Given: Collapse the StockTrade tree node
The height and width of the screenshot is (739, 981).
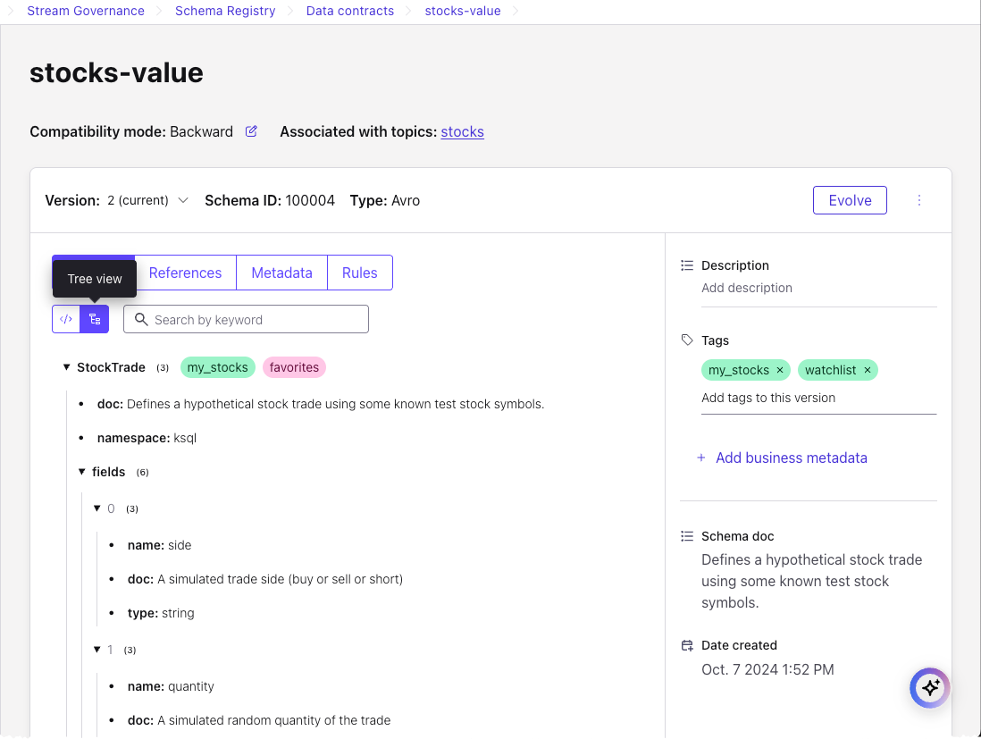Looking at the screenshot, I should click(67, 367).
